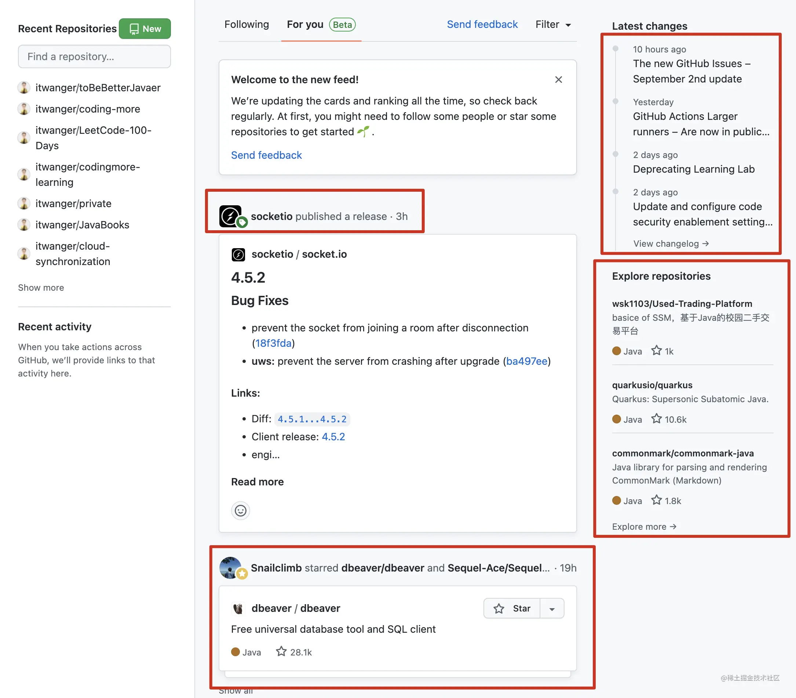This screenshot has width=796, height=698.
Task: Click avatar icon next to itwanger/toBeBetterJavaer
Action: (x=24, y=88)
